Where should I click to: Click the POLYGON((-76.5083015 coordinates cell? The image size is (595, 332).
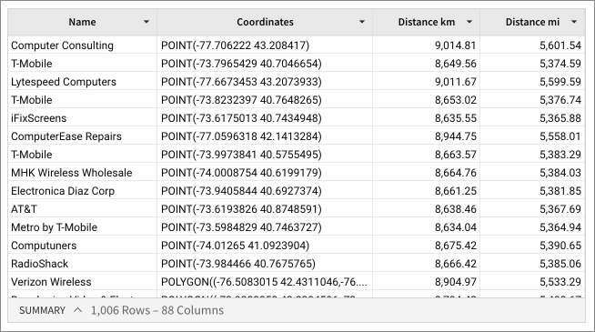(265, 282)
